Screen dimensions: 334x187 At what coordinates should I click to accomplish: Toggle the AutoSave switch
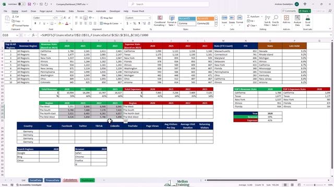[21, 4]
